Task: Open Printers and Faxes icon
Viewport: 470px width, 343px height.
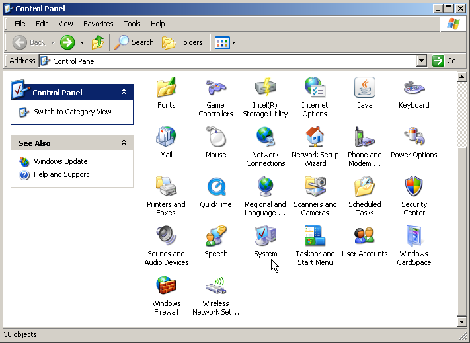Action: [166, 186]
